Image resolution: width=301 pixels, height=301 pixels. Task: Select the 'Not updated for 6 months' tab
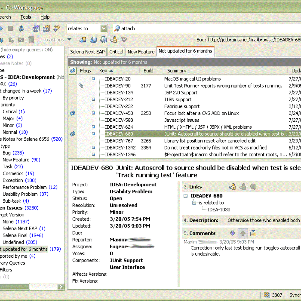(185, 51)
